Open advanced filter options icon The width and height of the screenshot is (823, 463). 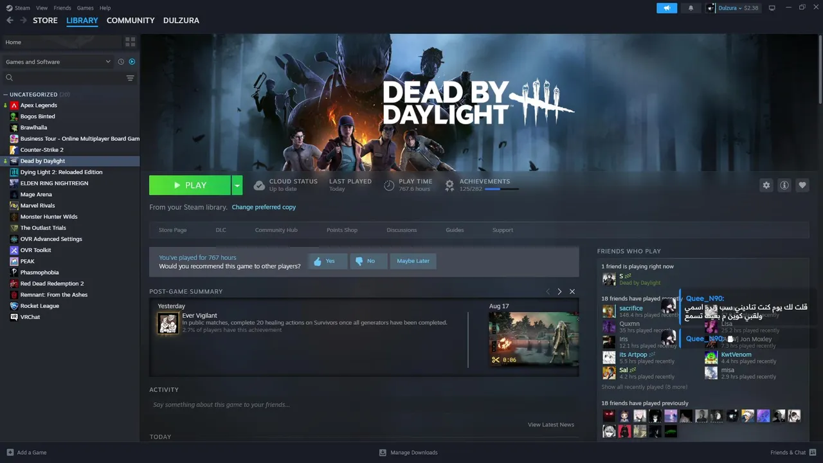pos(130,78)
